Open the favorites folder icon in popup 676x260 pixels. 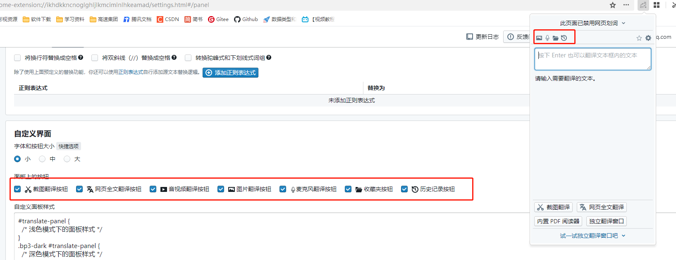coord(556,38)
